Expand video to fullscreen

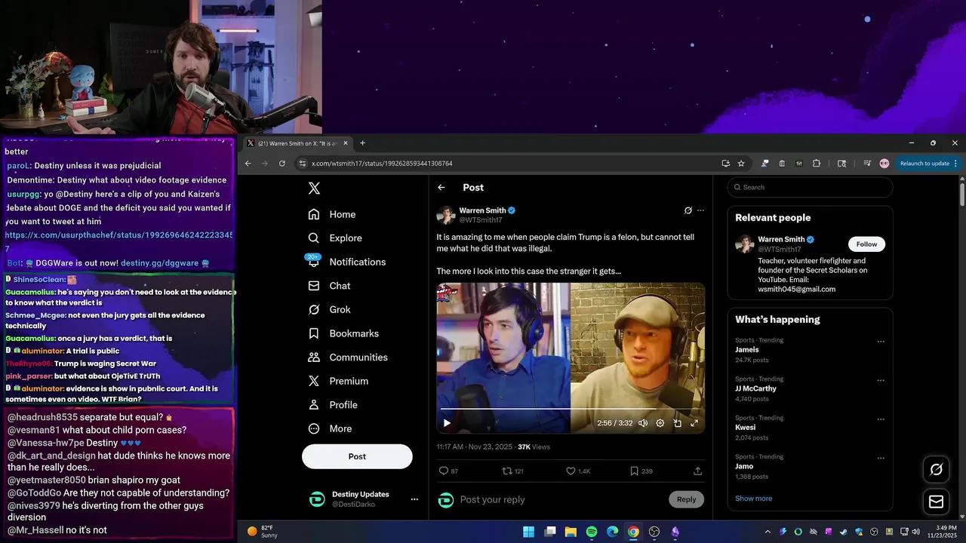coord(694,423)
